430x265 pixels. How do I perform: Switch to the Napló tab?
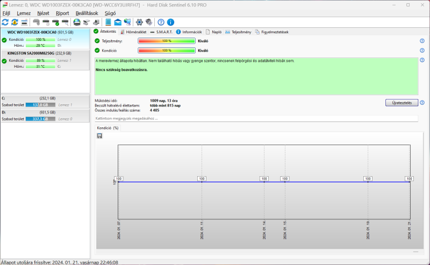coord(214,32)
